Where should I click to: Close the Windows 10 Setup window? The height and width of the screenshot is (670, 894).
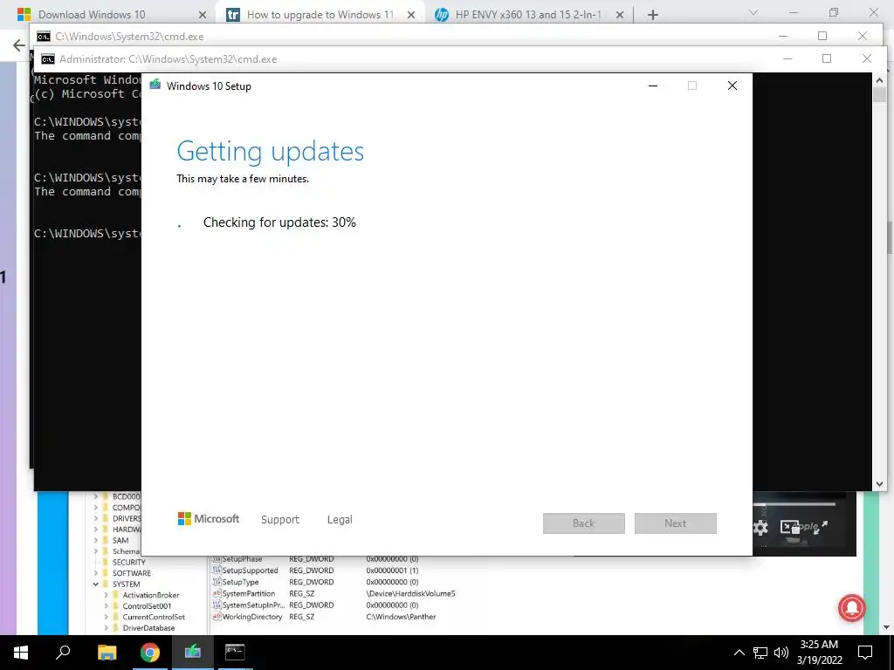pos(732,85)
